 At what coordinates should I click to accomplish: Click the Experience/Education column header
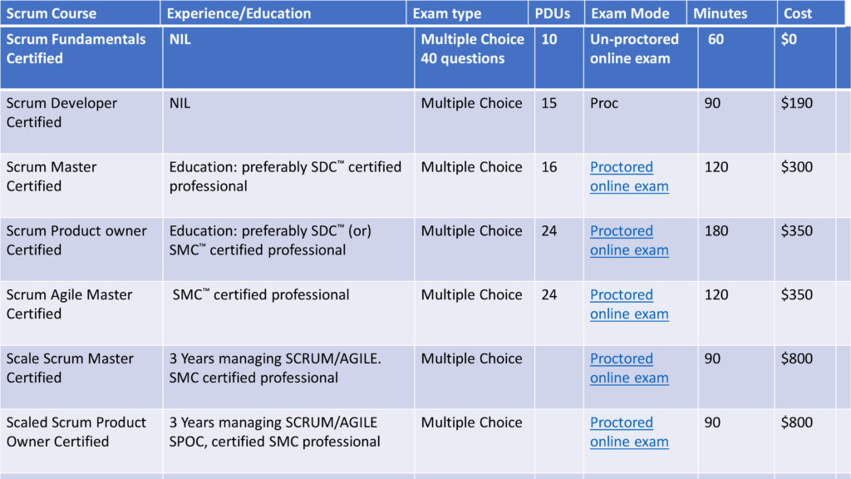pos(283,13)
